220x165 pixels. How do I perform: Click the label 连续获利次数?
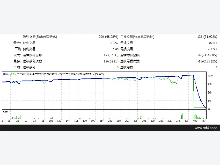pos(32,61)
